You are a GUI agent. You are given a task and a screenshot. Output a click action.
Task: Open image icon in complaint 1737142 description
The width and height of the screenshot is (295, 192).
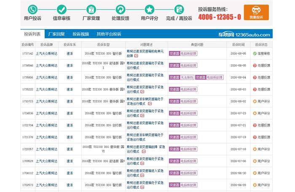(136, 56)
